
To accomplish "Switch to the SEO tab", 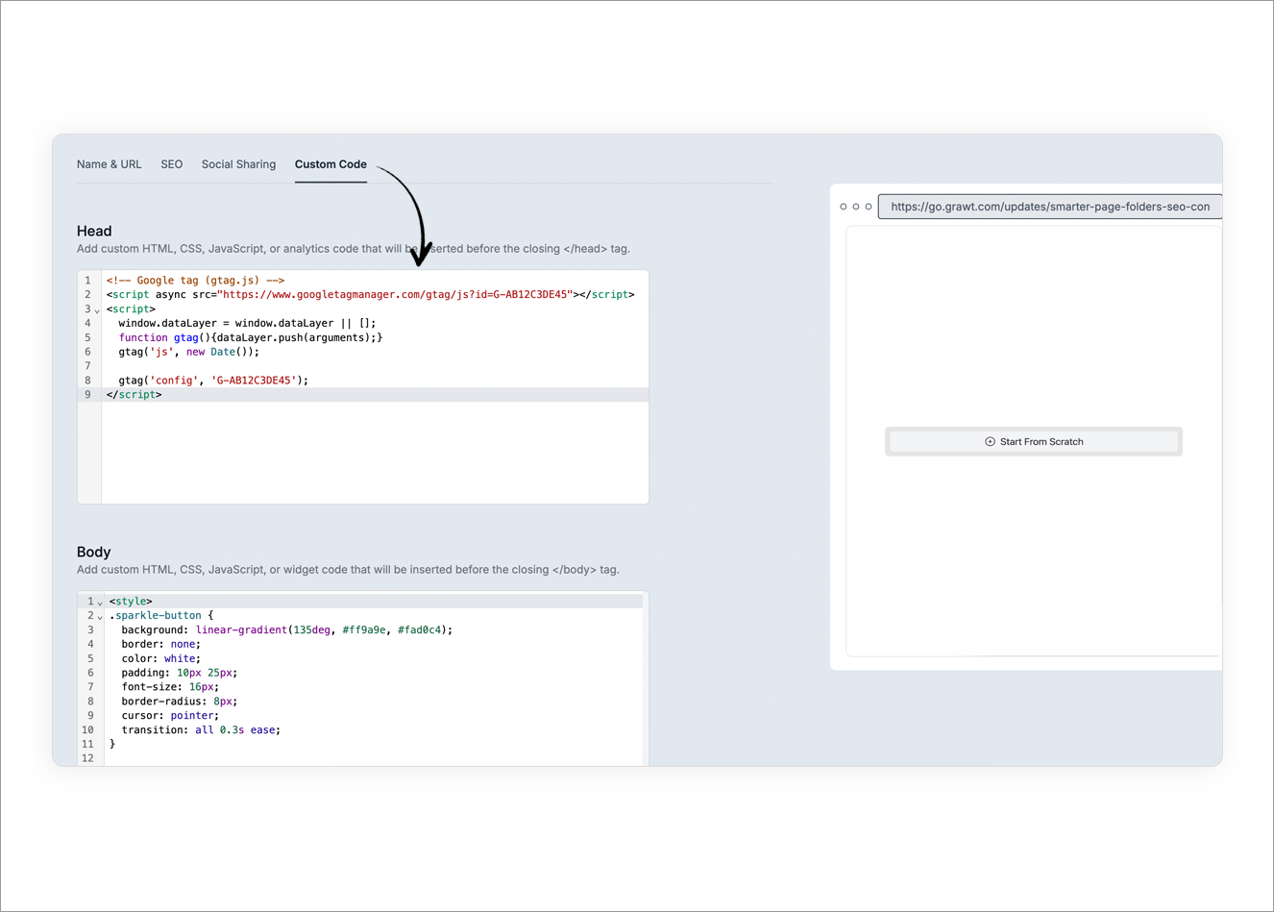I will click(172, 164).
